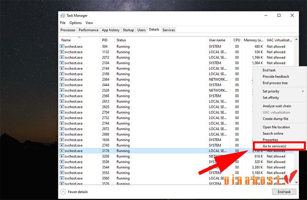307x200 pixels.
Task: Click the icon of svchost.exe PID 3208
Action: point(62,156)
